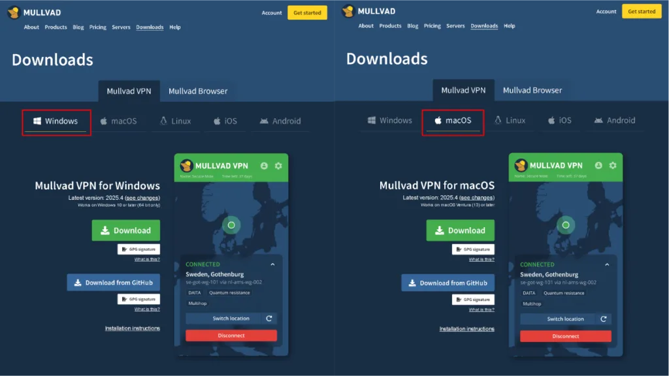
Task: Open Servers in right page navigation
Action: click(455, 25)
